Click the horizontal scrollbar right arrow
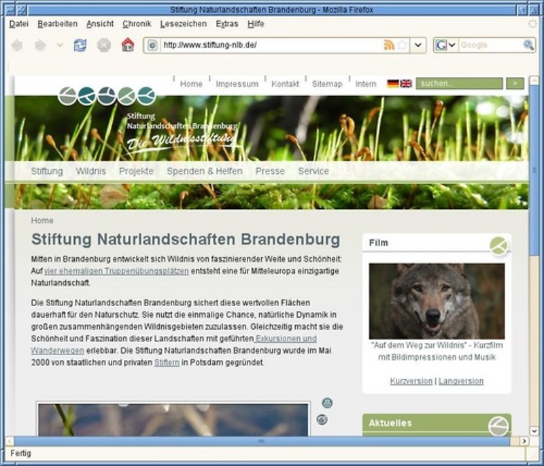This screenshot has width=544, height=466. coord(524,441)
